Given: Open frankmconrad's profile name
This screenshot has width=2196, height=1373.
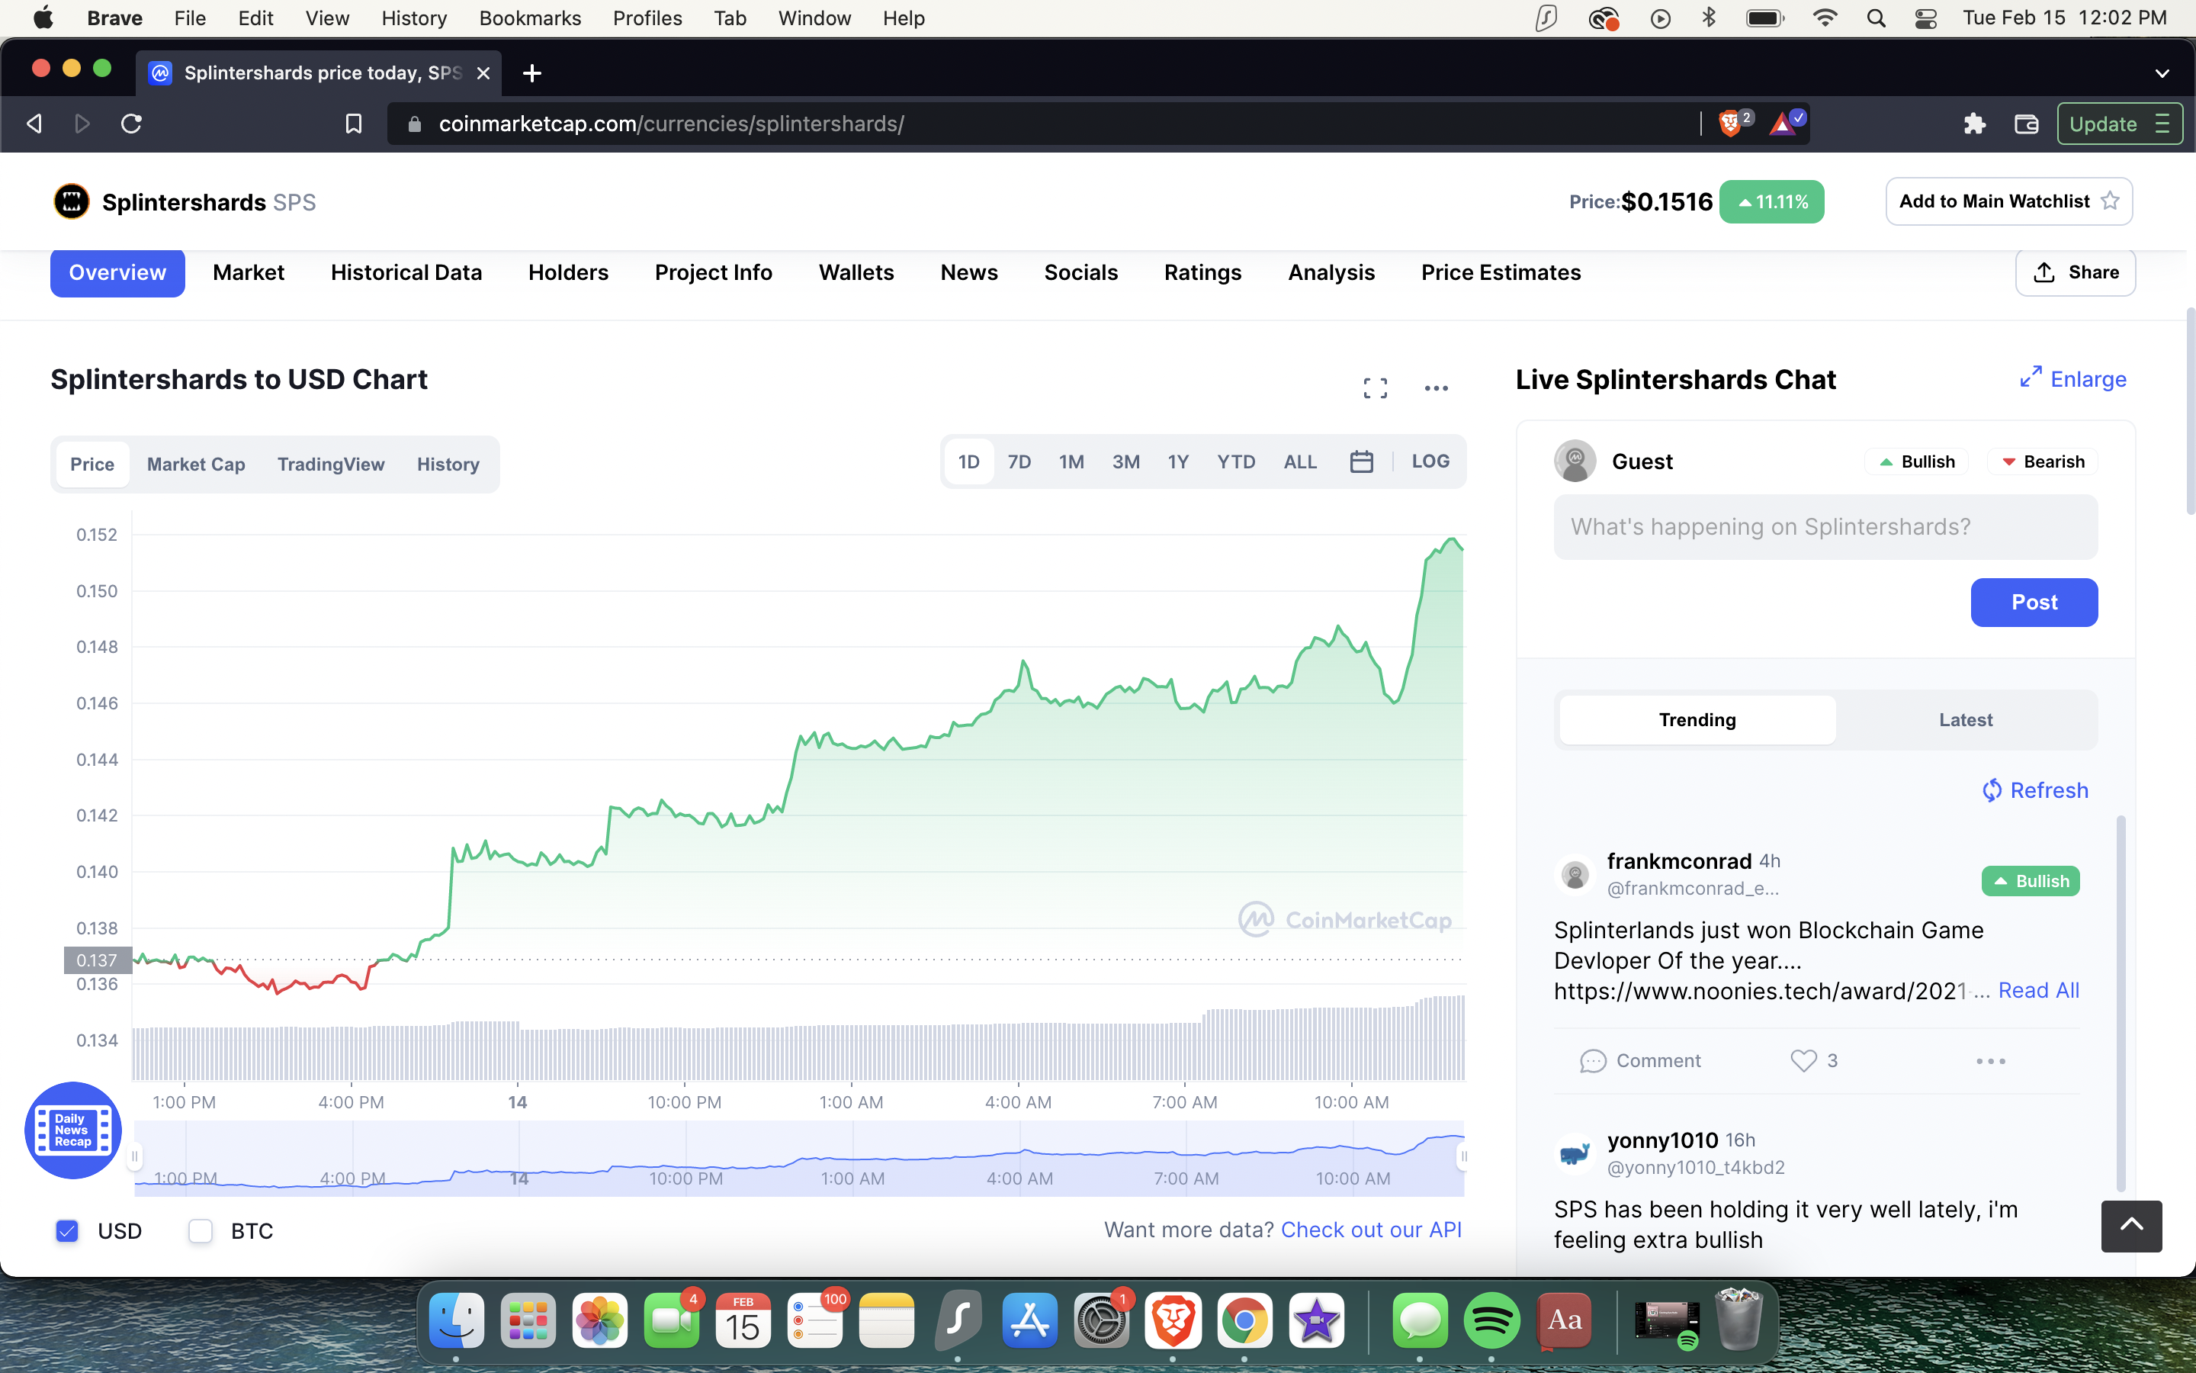Looking at the screenshot, I should (x=1679, y=861).
